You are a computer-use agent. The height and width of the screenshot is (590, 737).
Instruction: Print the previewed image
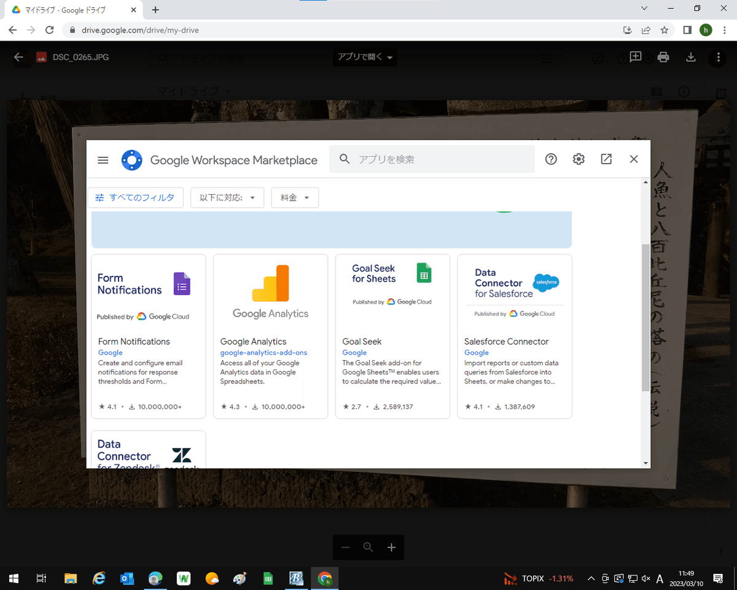click(663, 57)
